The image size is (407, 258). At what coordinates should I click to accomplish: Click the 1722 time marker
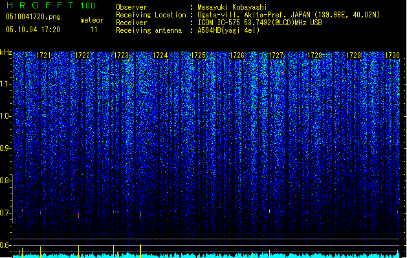pyautogui.click(x=82, y=55)
